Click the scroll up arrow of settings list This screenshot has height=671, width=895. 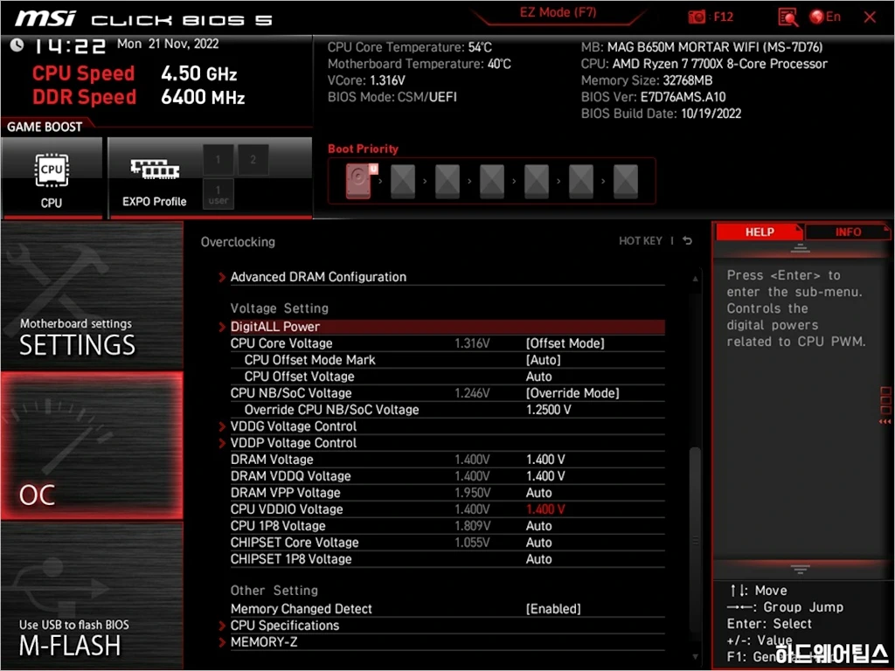(695, 279)
